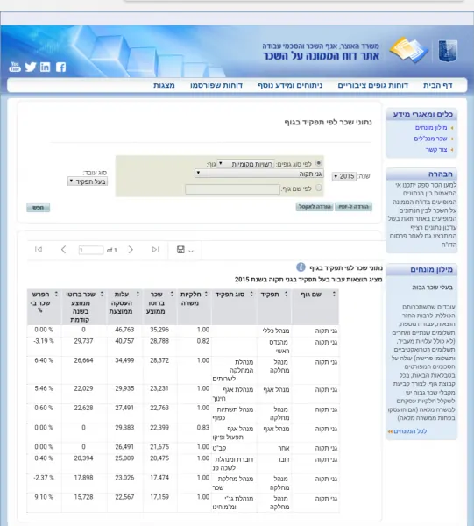Click the blue info icon above table
The height and width of the screenshot is (526, 474).
pos(301,267)
